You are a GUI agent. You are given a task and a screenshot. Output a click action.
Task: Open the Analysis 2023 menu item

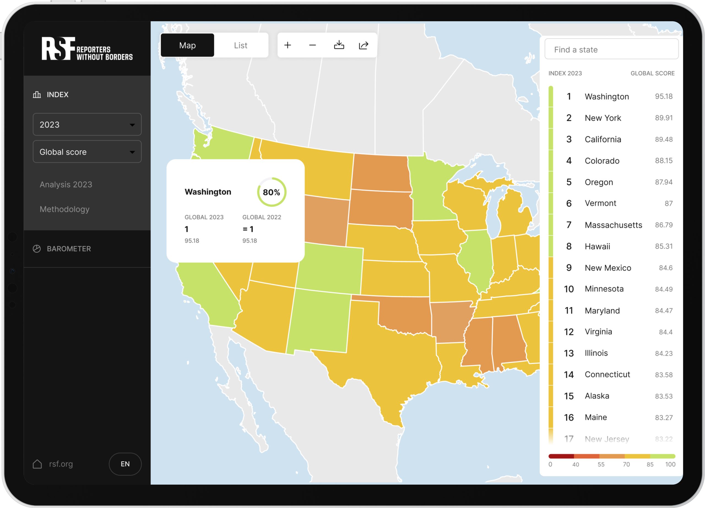pos(66,184)
